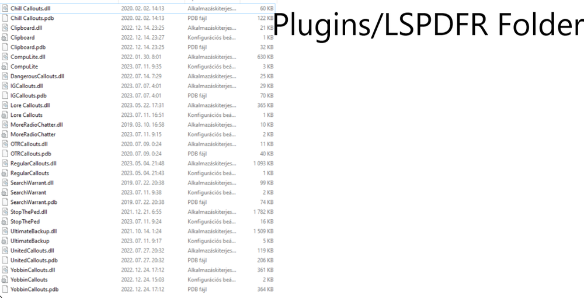Click the StopThePed.dll file icon

[5, 212]
